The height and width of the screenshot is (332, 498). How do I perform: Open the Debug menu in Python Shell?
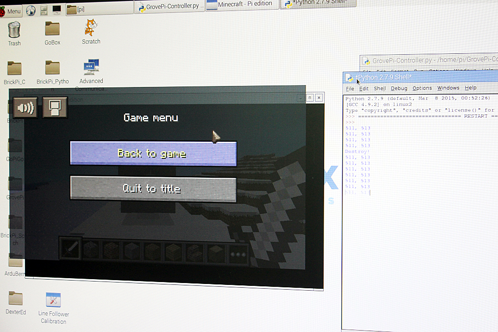click(399, 88)
